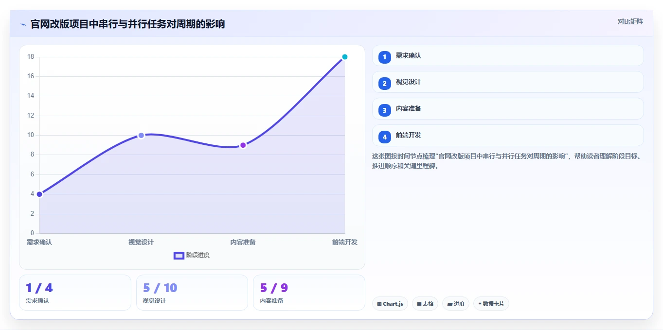Click the x-axis label 内容准备

243,242
